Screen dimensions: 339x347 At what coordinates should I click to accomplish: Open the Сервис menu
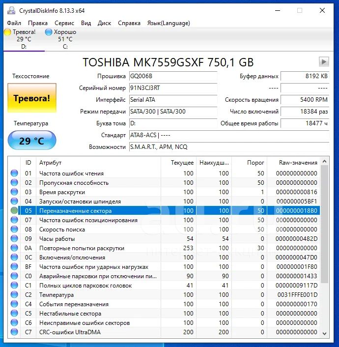coord(64,23)
